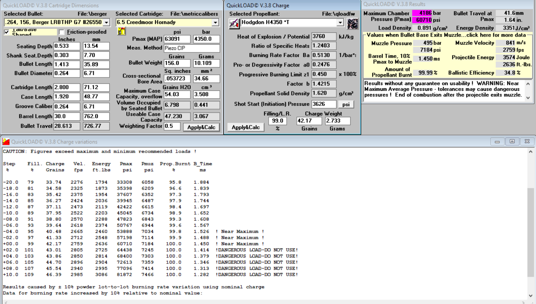Click the Propellant Solid Density field
Screen dimensions: 536x304
coord(324,93)
